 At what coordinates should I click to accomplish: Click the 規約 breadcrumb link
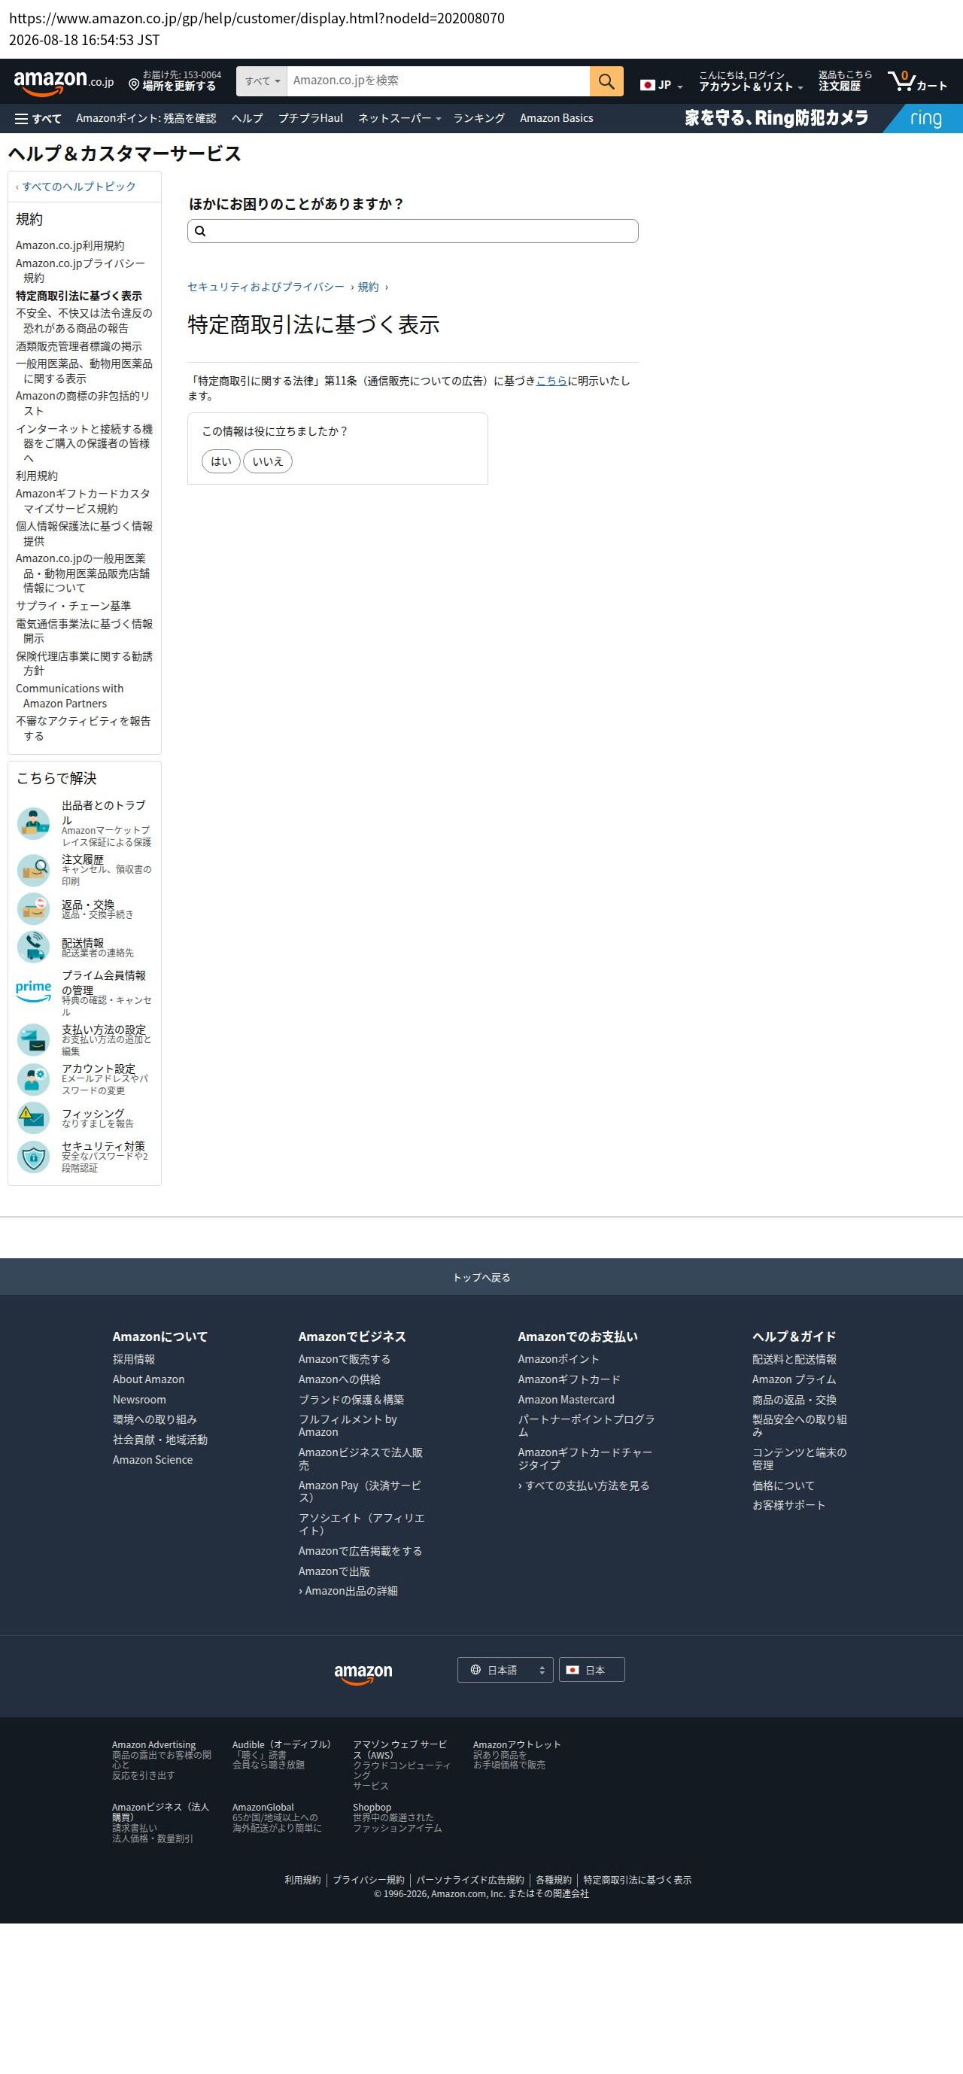click(x=368, y=287)
